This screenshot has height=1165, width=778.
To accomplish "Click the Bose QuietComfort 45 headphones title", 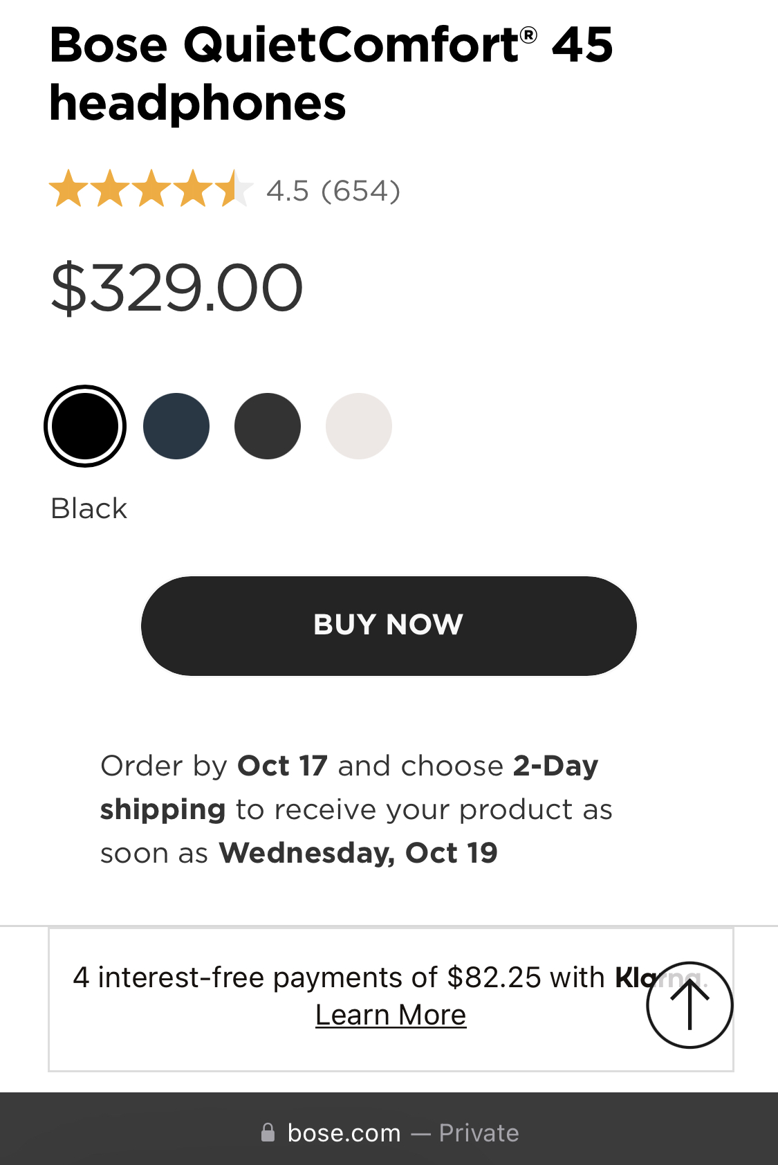I will click(x=331, y=73).
